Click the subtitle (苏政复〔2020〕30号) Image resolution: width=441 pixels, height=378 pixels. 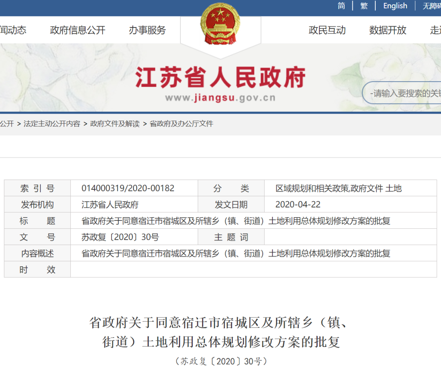tap(221, 361)
